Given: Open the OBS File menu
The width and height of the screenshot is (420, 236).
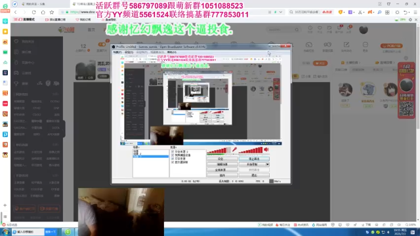Looking at the screenshot, I should tap(117, 52).
